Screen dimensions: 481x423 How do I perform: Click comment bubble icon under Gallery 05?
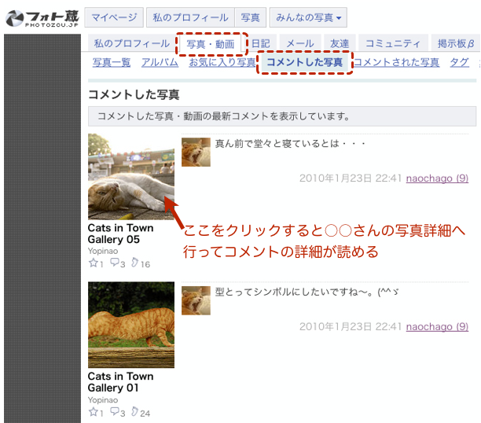click(x=115, y=263)
